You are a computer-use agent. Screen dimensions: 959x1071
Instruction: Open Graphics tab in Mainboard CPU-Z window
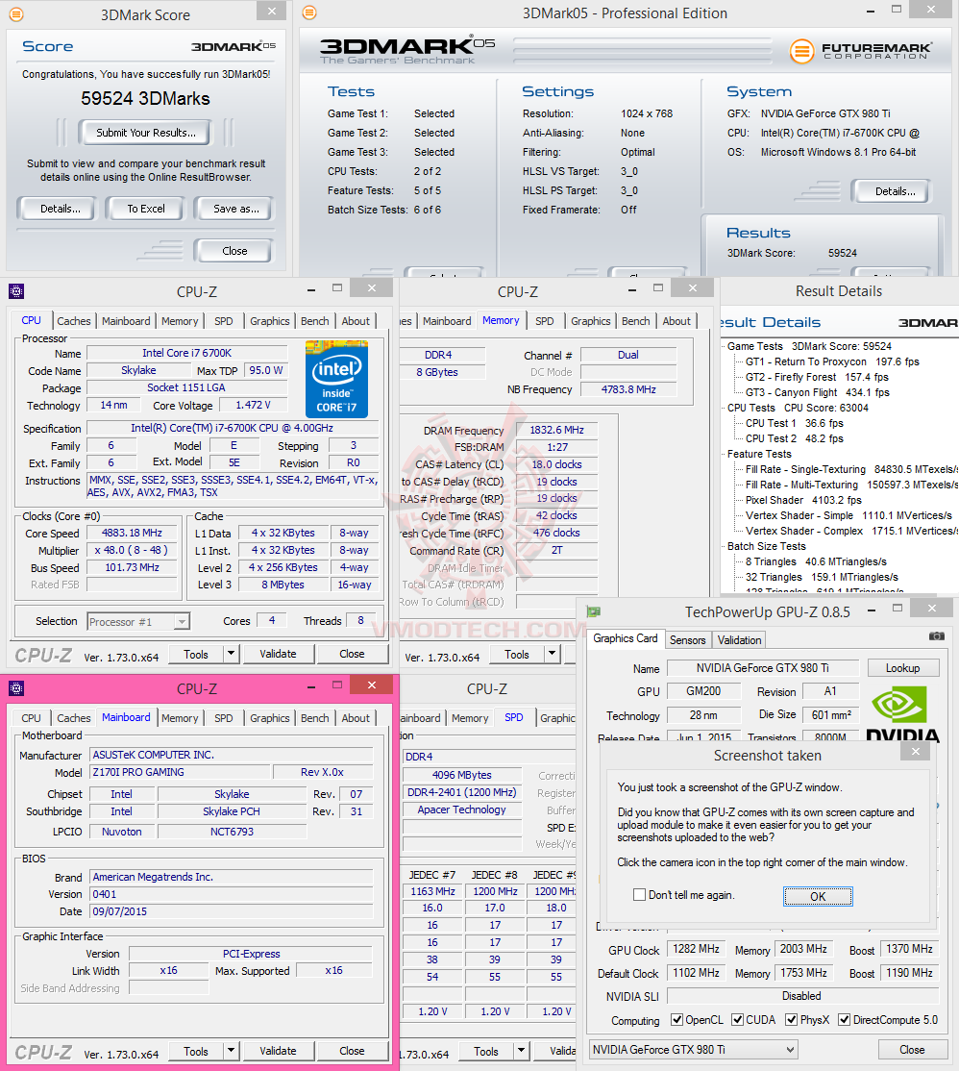coord(270,718)
